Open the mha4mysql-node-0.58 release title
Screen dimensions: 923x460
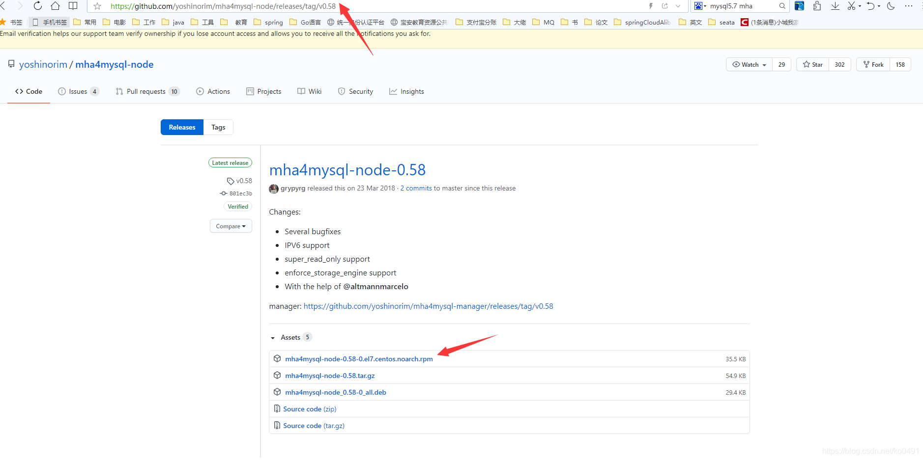click(347, 170)
